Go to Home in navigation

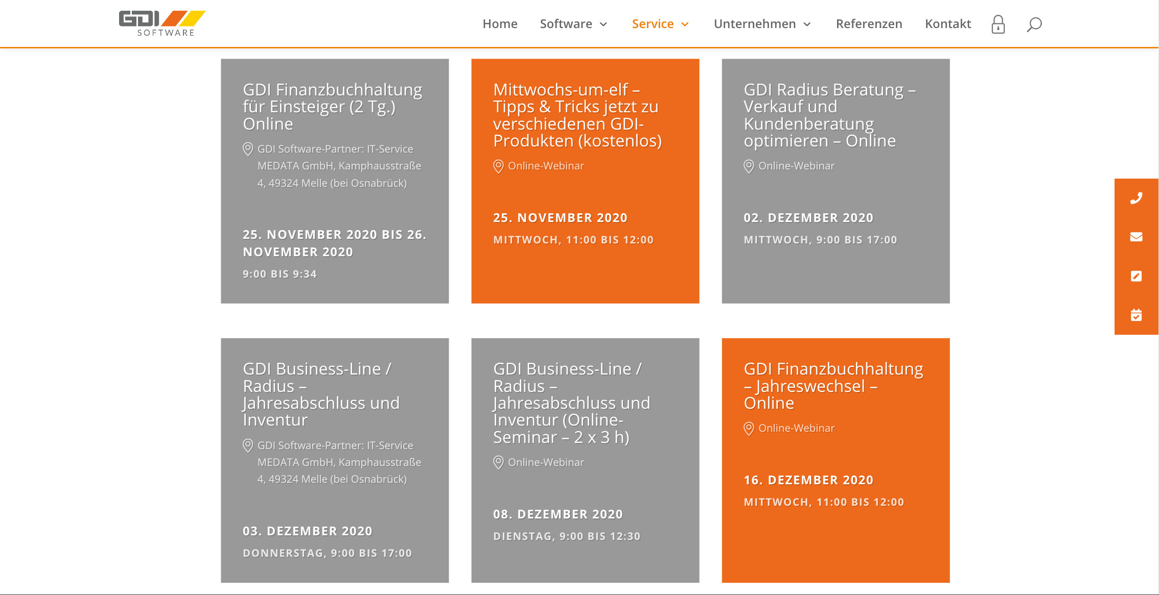[500, 24]
